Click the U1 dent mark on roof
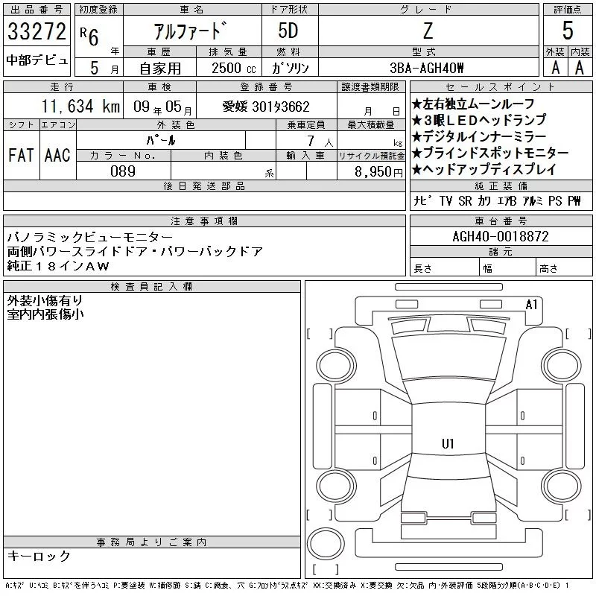Viewport: 596px width, 596px height. (x=448, y=443)
